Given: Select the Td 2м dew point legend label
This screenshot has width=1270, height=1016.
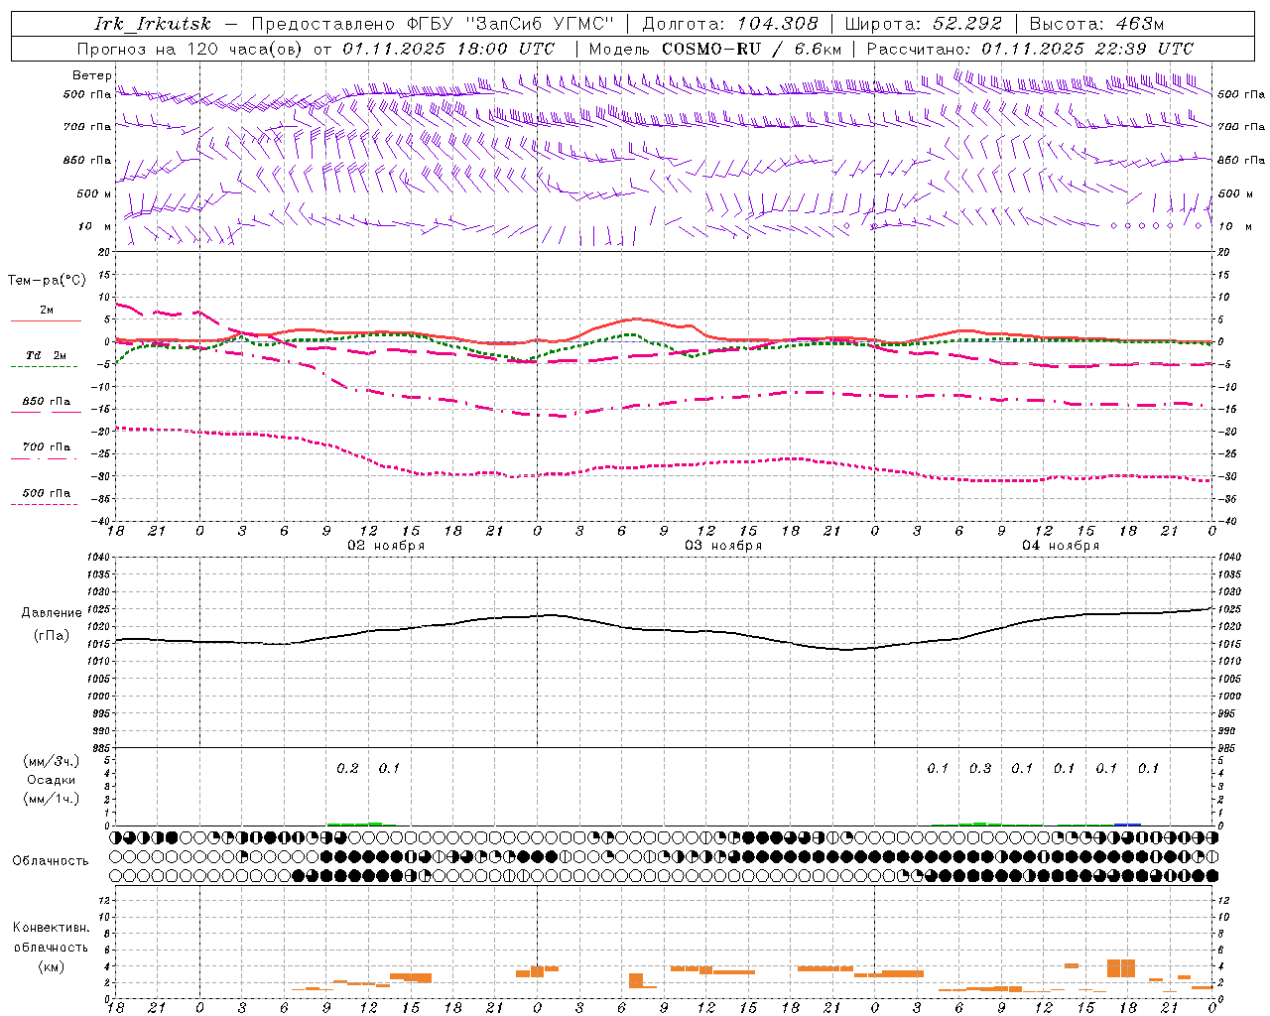Looking at the screenshot, I should pyautogui.click(x=47, y=355).
